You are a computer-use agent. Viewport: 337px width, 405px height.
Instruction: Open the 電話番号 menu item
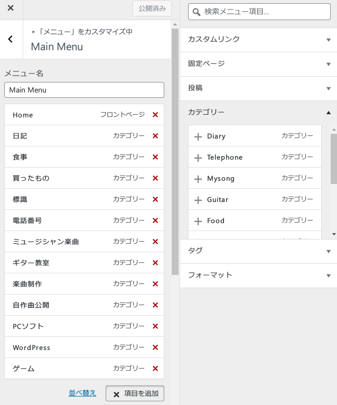tap(58, 220)
